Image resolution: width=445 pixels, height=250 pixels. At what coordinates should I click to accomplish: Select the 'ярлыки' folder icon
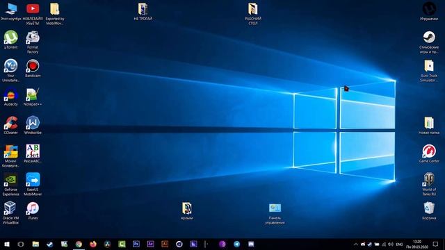(x=187, y=210)
